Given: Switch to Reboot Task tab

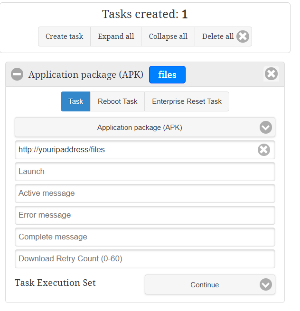Looking at the screenshot, I should pos(117,101).
